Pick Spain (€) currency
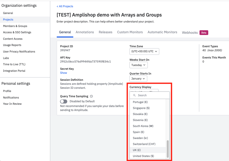The height and width of the screenshot is (161, 229). [x=148, y=132]
